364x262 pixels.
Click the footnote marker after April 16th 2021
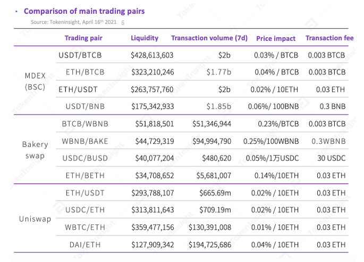pyautogui.click(x=123, y=23)
